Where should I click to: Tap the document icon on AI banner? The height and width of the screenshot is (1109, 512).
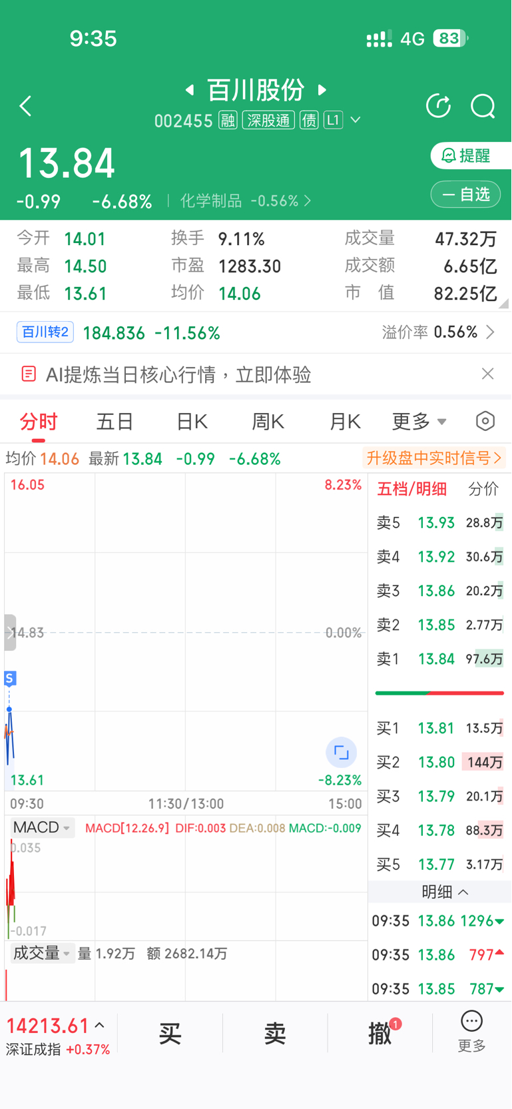[29, 374]
